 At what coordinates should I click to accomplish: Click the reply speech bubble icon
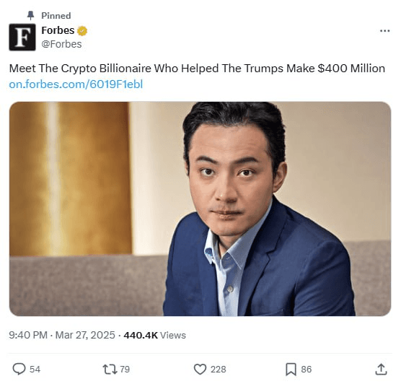click(x=19, y=369)
